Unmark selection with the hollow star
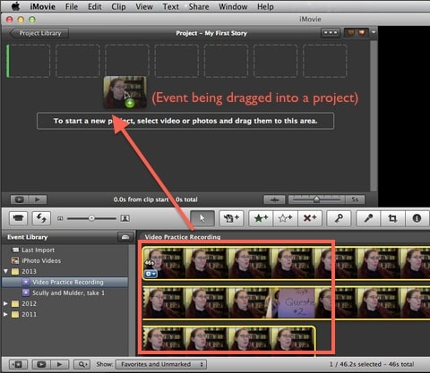430x373 pixels. pyautogui.click(x=285, y=218)
